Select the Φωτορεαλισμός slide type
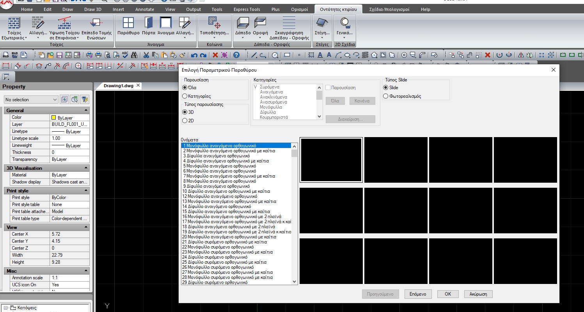584x312 pixels. pyautogui.click(x=386, y=96)
